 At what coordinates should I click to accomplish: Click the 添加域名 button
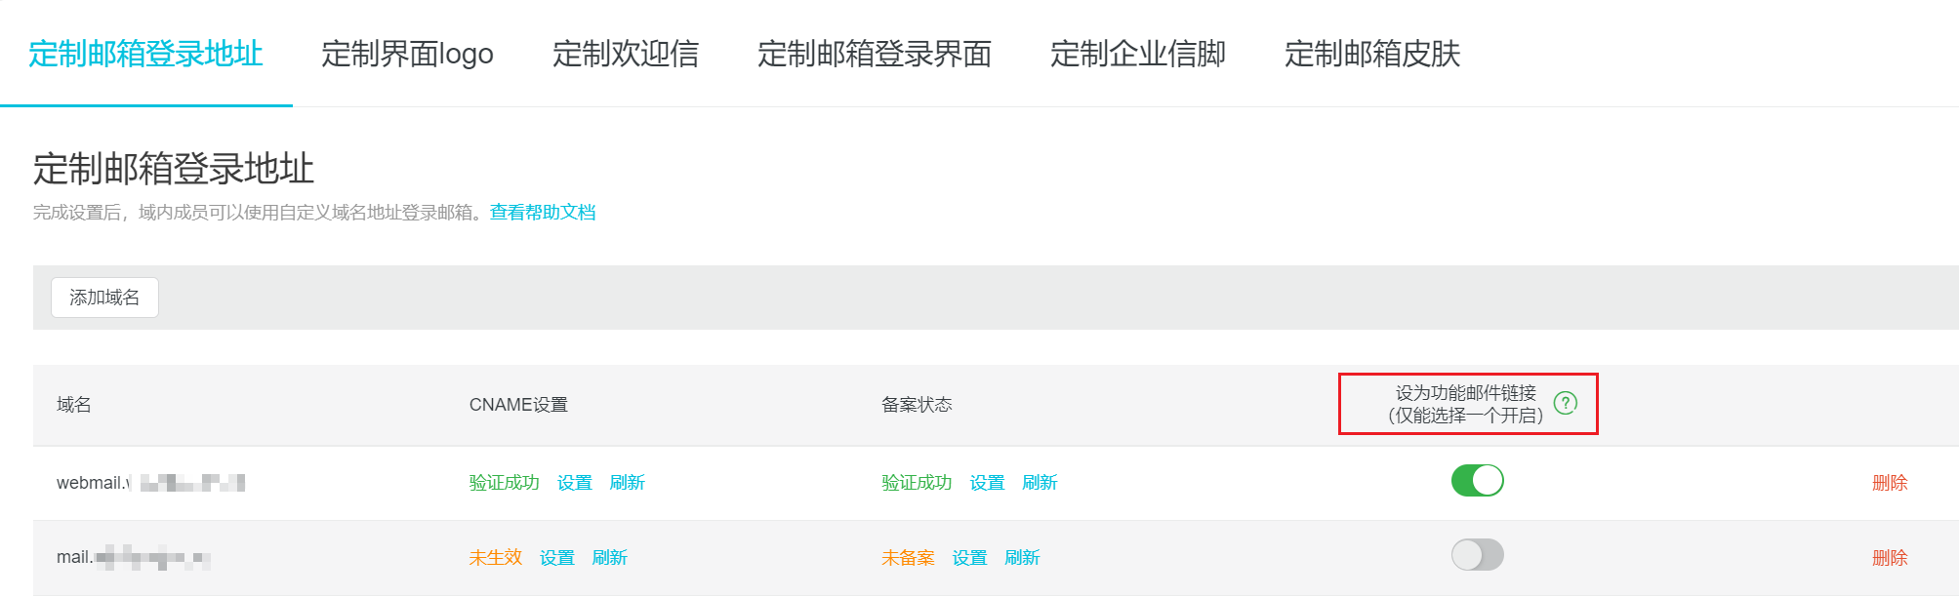[x=103, y=297]
